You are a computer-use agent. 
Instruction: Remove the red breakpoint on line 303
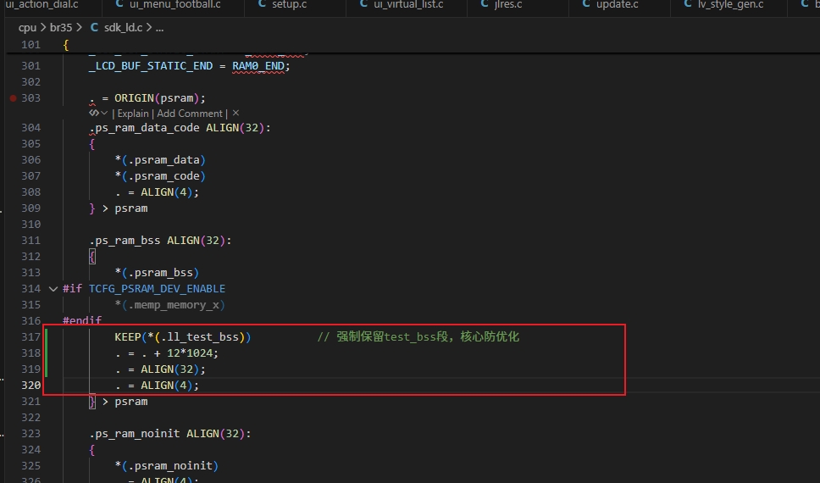(x=13, y=97)
